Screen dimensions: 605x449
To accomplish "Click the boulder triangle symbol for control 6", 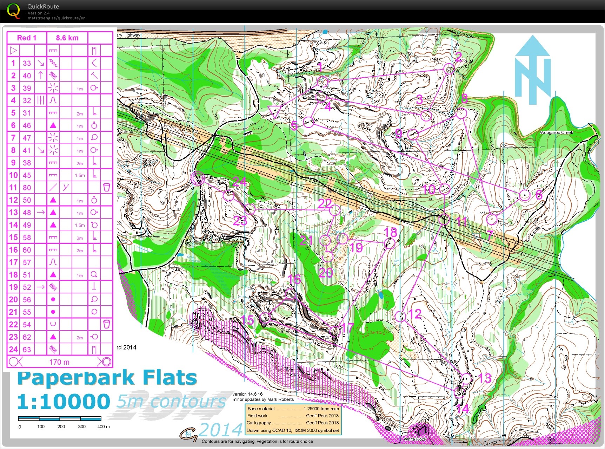I will pyautogui.click(x=53, y=125).
